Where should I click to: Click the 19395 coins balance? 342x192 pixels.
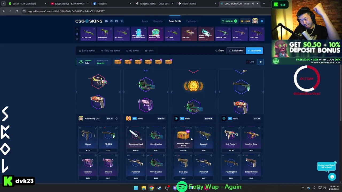pos(245,21)
